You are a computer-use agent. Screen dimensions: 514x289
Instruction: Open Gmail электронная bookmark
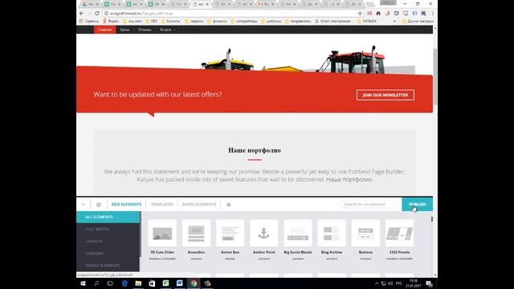pos(332,21)
